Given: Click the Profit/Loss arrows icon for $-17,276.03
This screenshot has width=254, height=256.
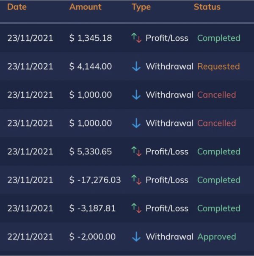Looking at the screenshot, I should click(136, 180).
